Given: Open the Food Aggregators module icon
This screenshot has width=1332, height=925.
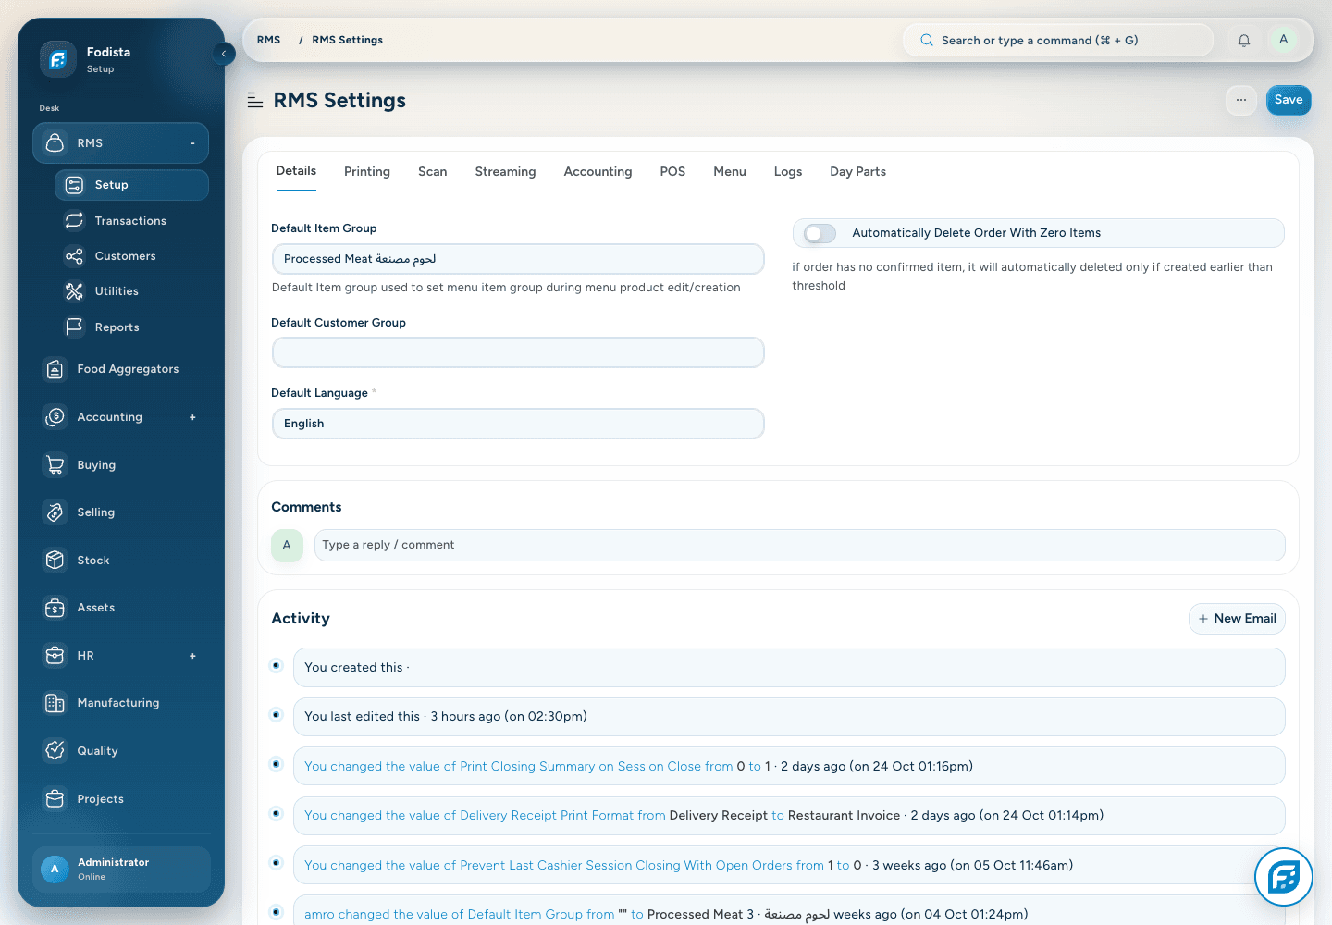Looking at the screenshot, I should coord(55,369).
